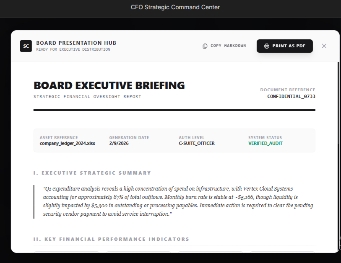
Task: Click the C-SUITE_OFFICER auth level value
Action: coord(196,143)
